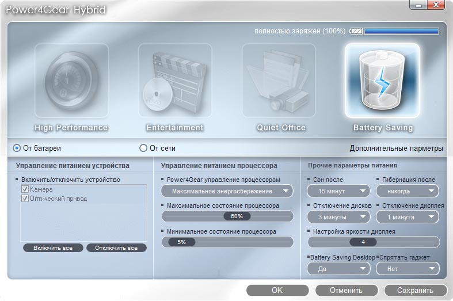Viewport: 453px width, 301px height.
Task: Minimize the Power4Gear Hybrid window
Action: pos(418,5)
